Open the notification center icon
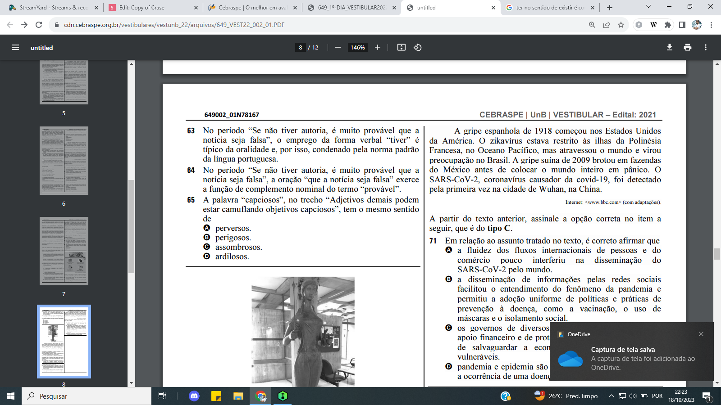 click(x=707, y=396)
